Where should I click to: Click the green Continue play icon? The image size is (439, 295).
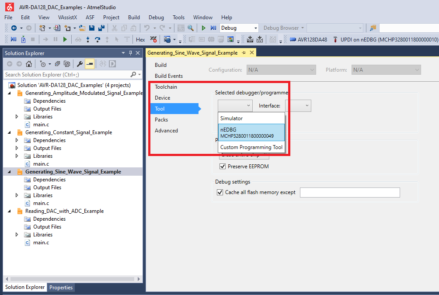pyautogui.click(x=65, y=39)
